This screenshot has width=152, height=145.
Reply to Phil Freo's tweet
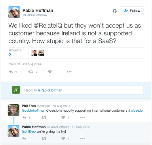(x=24, y=117)
